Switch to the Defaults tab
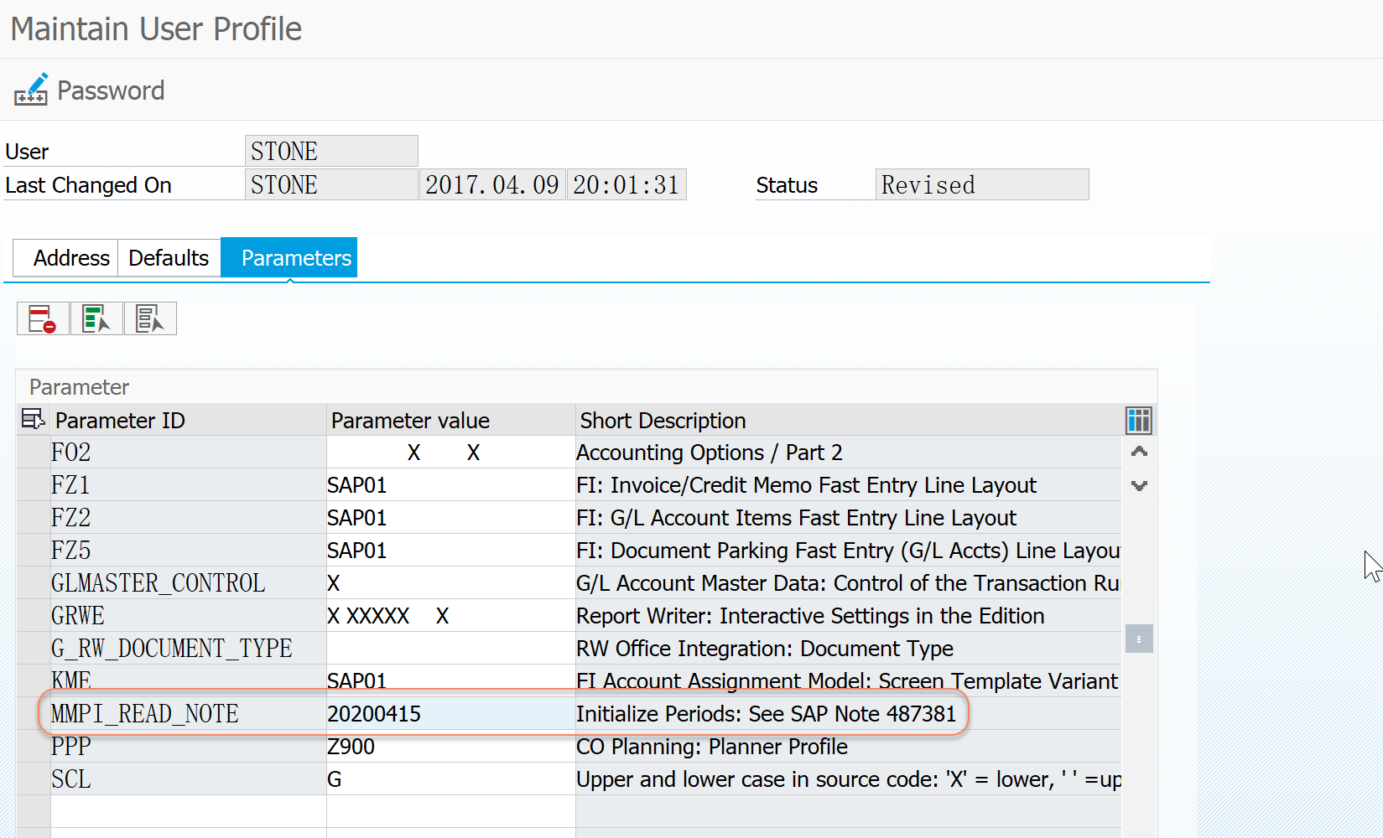 [x=168, y=257]
